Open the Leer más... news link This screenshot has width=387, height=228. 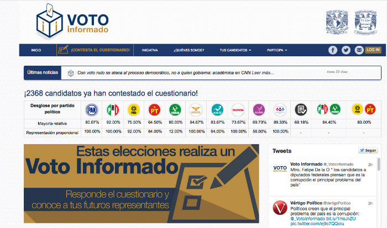(x=263, y=73)
